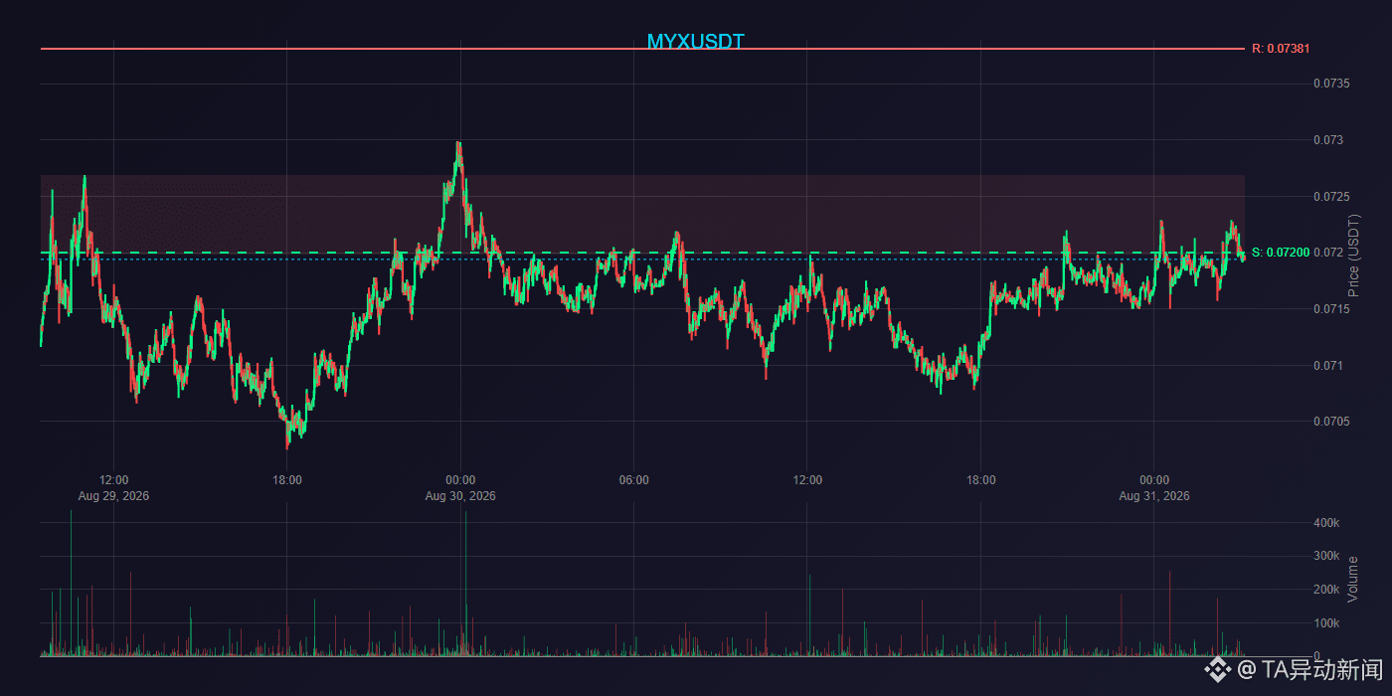Click the red resistance line at 0.07381
The width and height of the screenshot is (1392, 696).
pos(642,48)
